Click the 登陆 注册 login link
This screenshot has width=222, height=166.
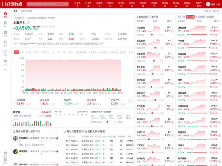point(215,4)
